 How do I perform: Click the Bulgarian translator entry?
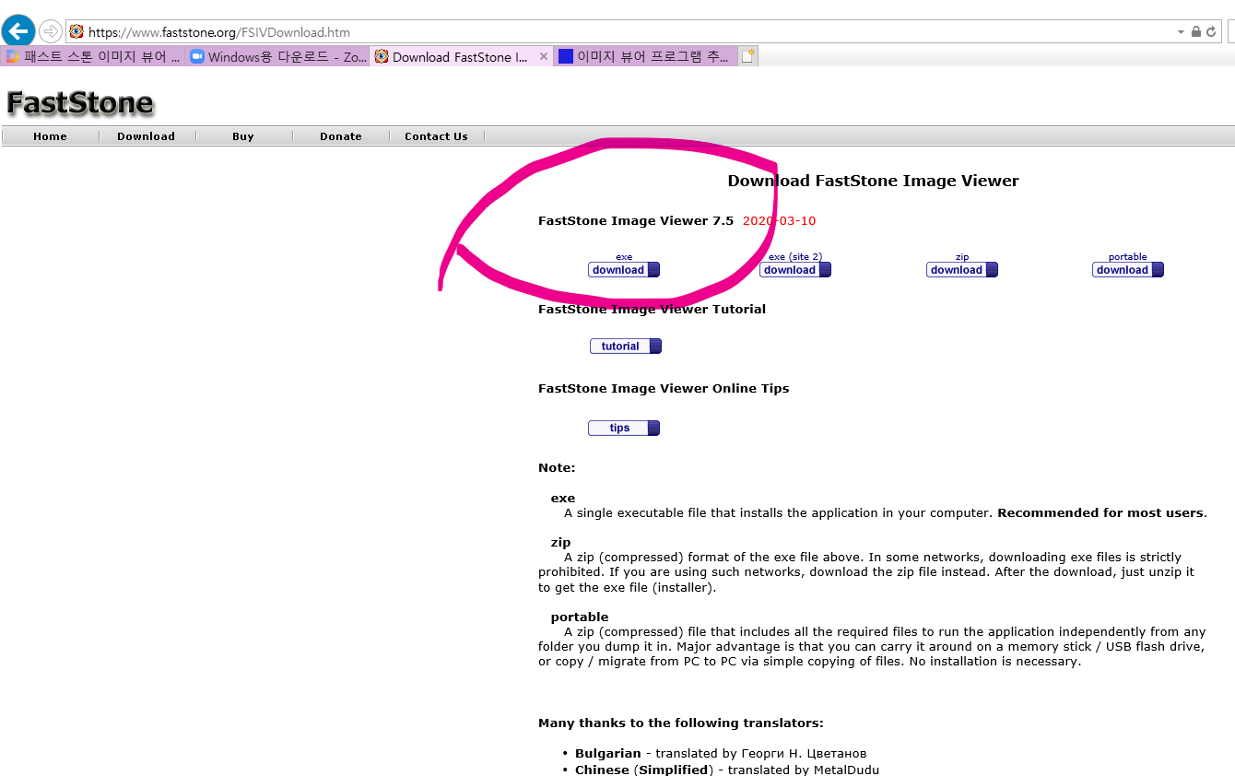tap(721, 754)
